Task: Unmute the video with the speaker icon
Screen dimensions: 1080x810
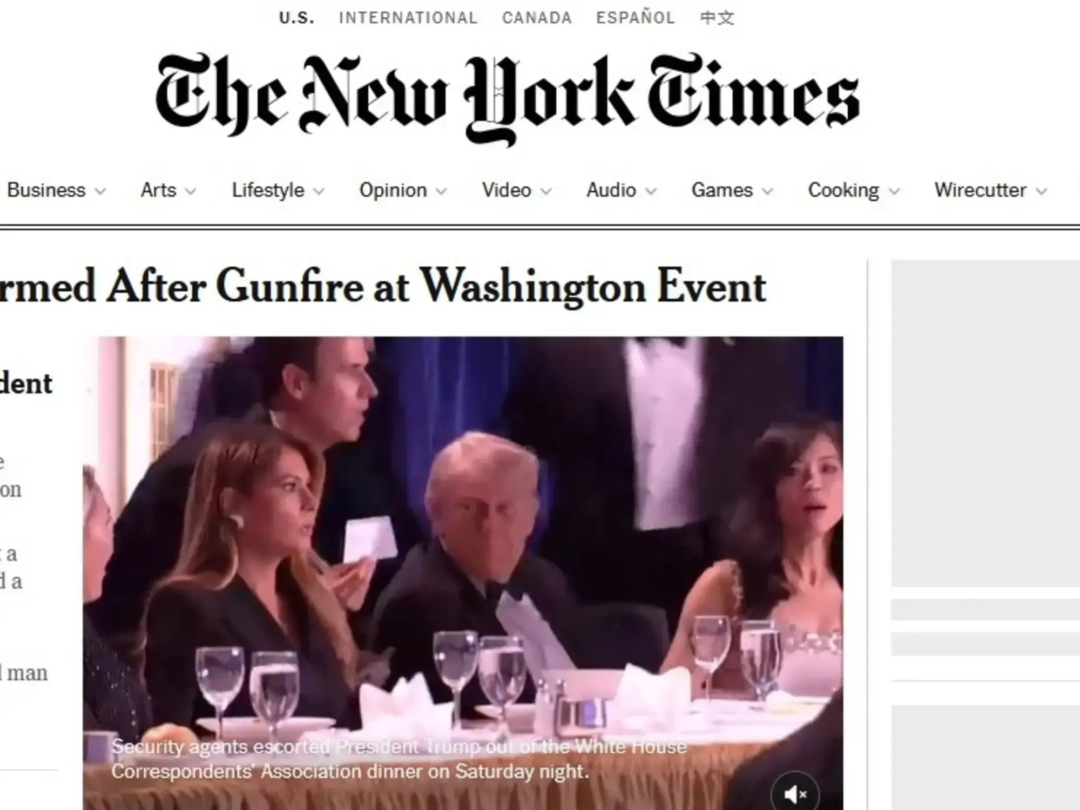Action: [x=794, y=794]
